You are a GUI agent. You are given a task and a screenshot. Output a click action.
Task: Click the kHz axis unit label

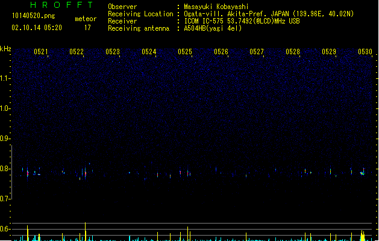pos(5,49)
